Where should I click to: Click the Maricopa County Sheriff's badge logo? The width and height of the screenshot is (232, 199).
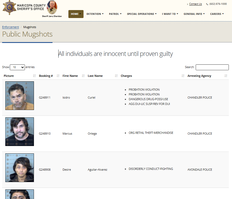coord(9,8)
